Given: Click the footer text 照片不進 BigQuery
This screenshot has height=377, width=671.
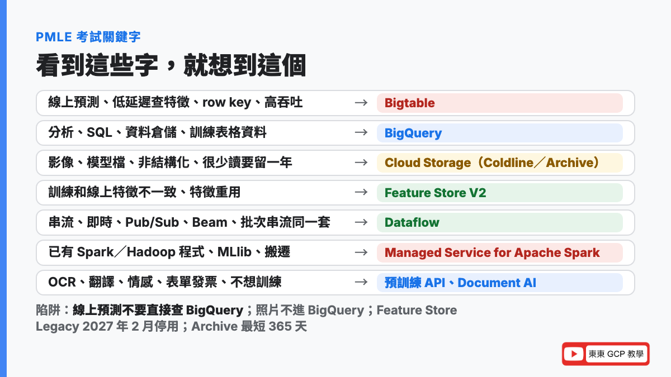Looking at the screenshot, I should point(309,310).
